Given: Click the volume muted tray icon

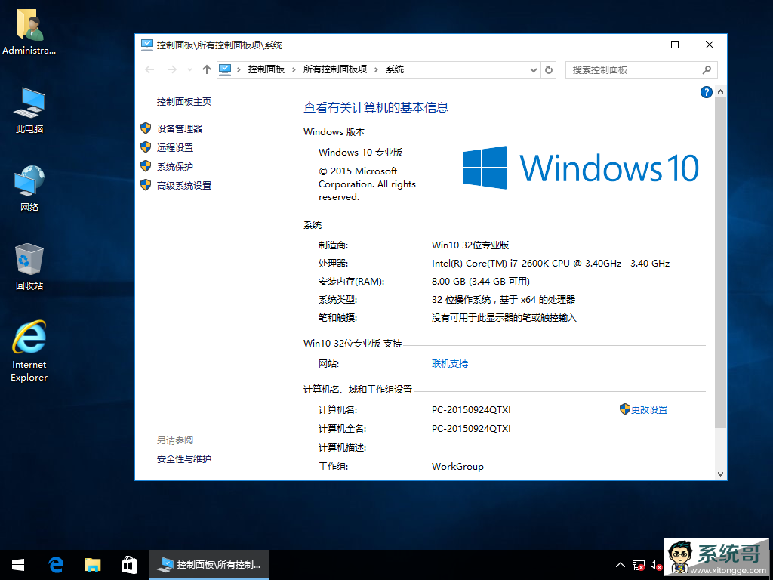Looking at the screenshot, I should point(656,565).
